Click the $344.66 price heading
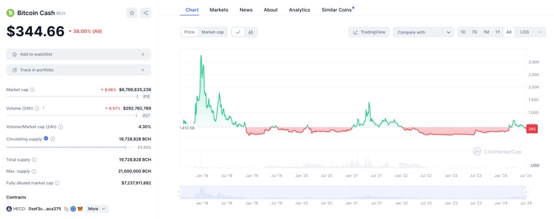 point(35,31)
